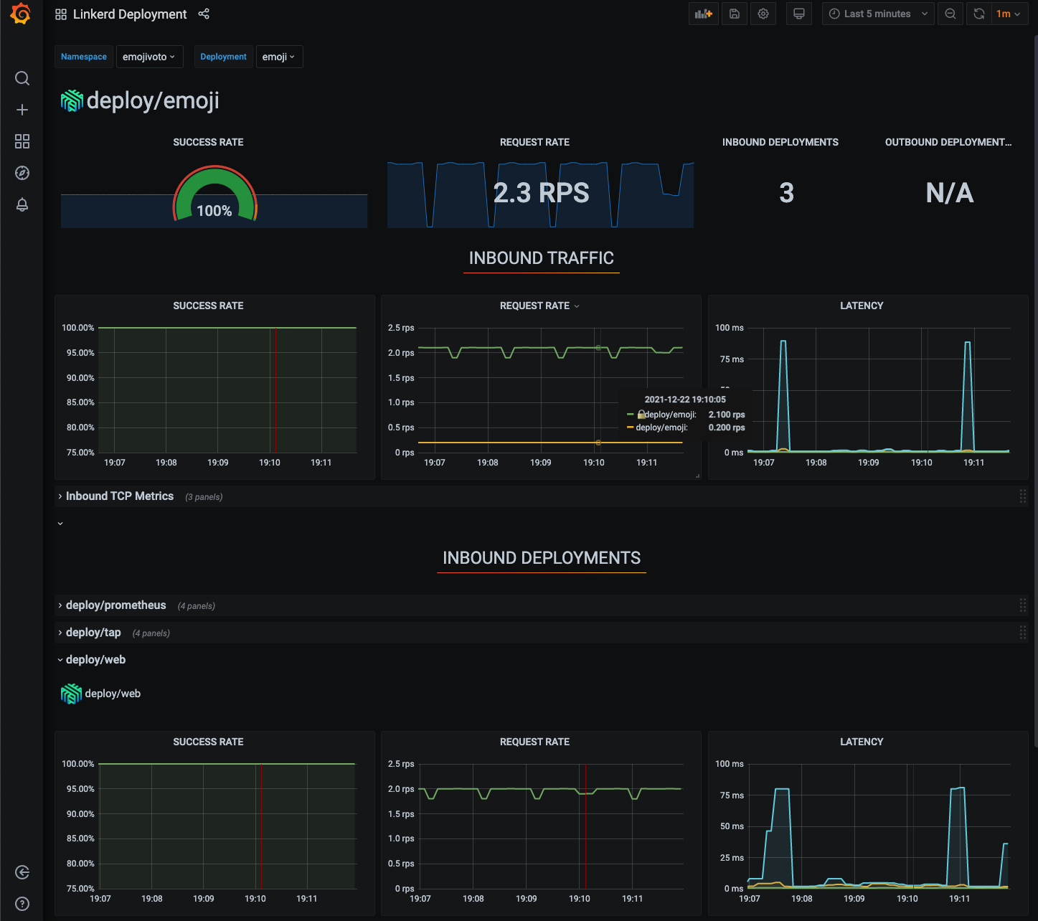Open the dashboard settings gear
The image size is (1038, 921).
tap(763, 14)
